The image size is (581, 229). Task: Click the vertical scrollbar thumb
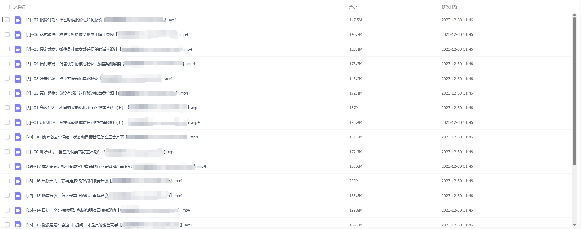[574, 91]
